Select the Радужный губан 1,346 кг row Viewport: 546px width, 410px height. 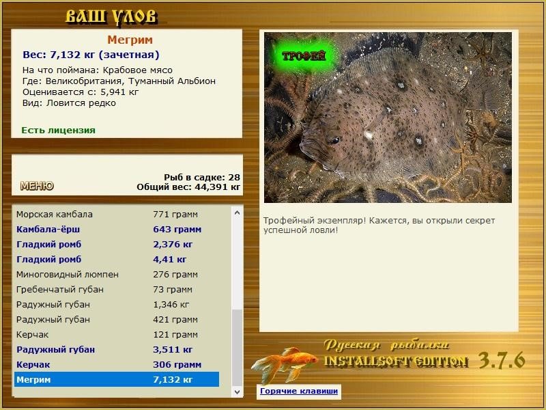(117, 304)
